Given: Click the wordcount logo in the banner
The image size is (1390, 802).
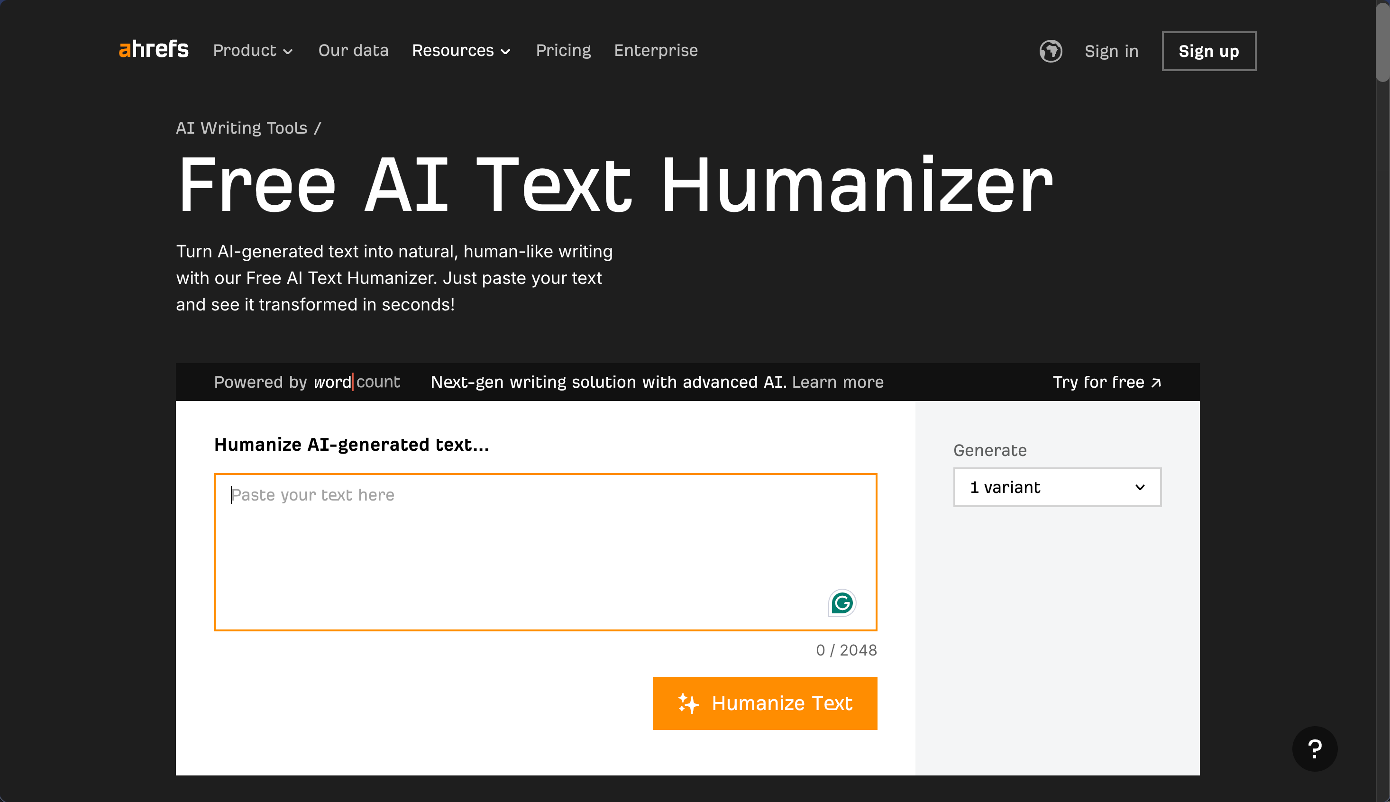Looking at the screenshot, I should pos(357,382).
